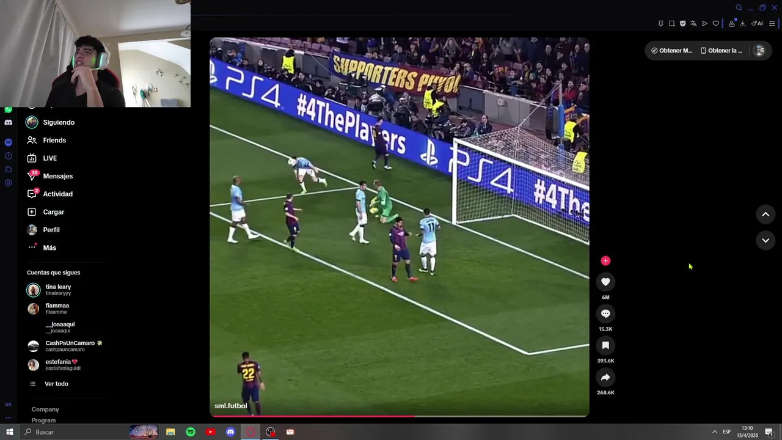Open YouTube app from taskbar
The width and height of the screenshot is (782, 440).
210,432
